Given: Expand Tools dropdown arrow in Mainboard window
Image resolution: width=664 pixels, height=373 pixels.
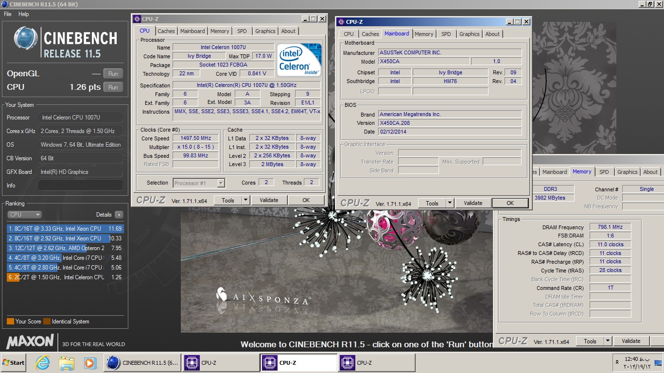Looking at the screenshot, I should click(450, 203).
